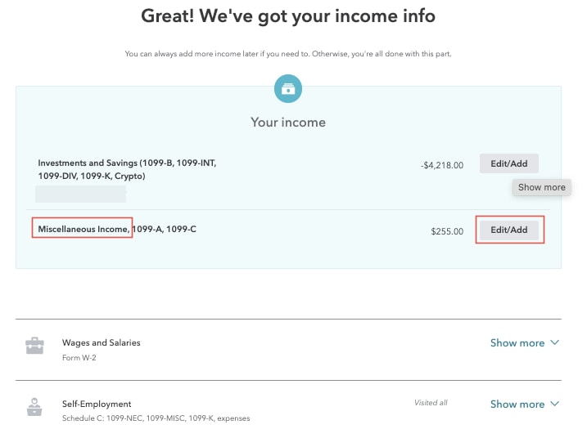Edit Investments and Savings income
The height and width of the screenshot is (438, 587).
pos(509,163)
